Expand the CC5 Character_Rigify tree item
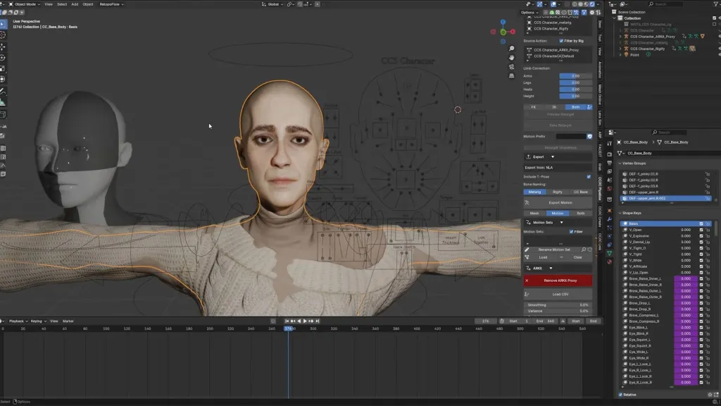 point(620,49)
